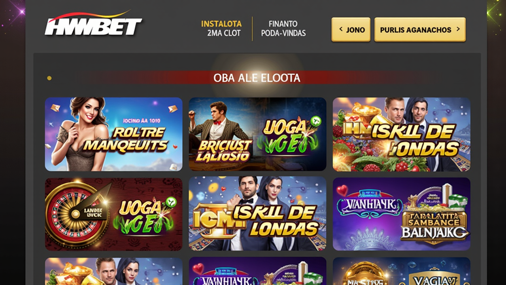Open the top-row ISKIL DE LONDAS tile
Screen dimensions: 506x285
point(402,134)
